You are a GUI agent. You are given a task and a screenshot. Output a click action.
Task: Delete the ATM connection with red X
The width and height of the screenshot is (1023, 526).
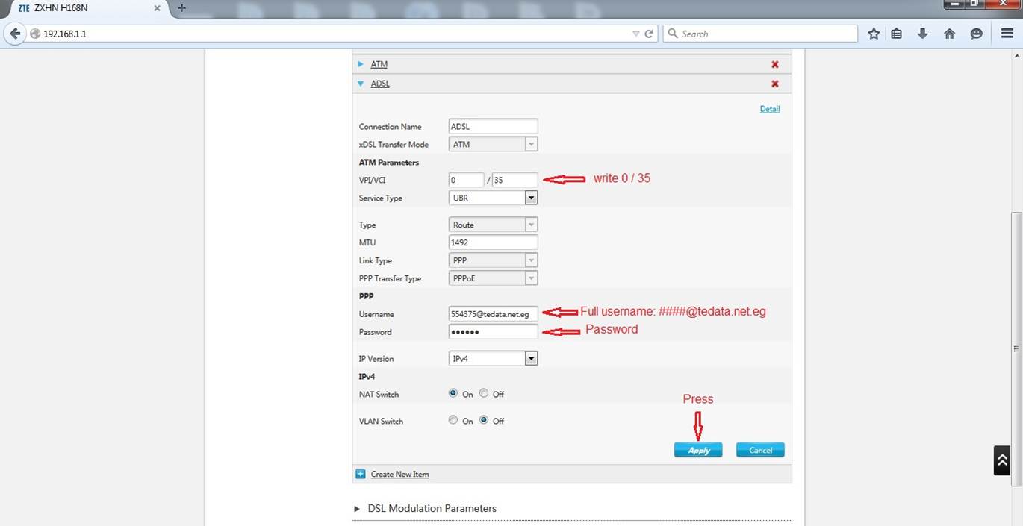pyautogui.click(x=774, y=64)
